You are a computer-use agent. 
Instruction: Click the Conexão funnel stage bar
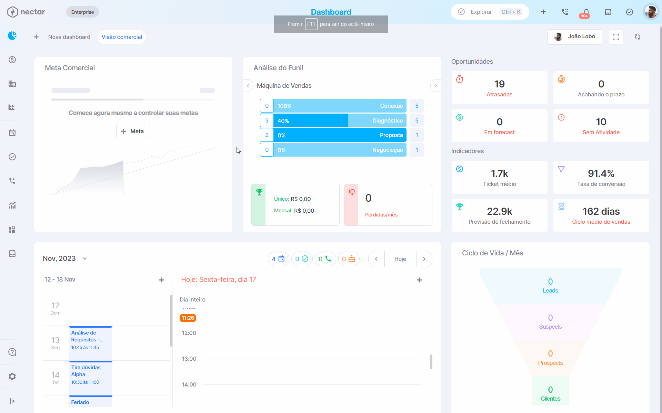(340, 106)
